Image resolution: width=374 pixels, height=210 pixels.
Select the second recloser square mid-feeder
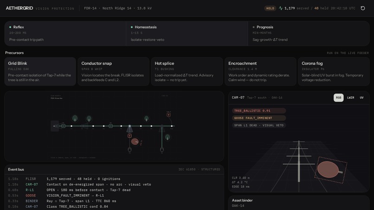(x=111, y=126)
